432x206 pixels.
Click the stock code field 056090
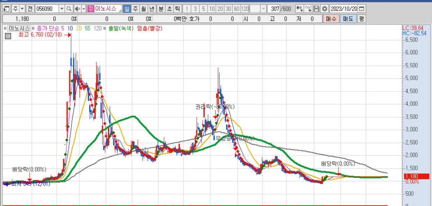(x=47, y=9)
